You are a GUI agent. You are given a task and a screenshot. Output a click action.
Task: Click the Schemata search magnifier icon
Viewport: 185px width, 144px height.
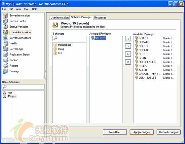tap(55, 38)
